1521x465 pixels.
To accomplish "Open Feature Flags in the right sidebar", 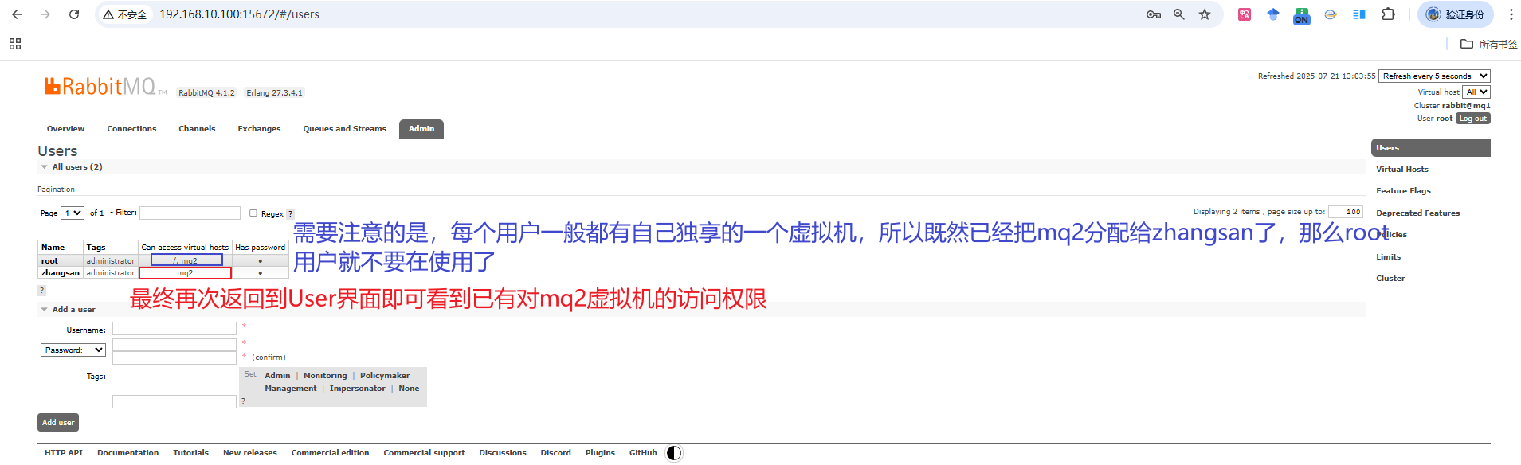I will (1403, 190).
